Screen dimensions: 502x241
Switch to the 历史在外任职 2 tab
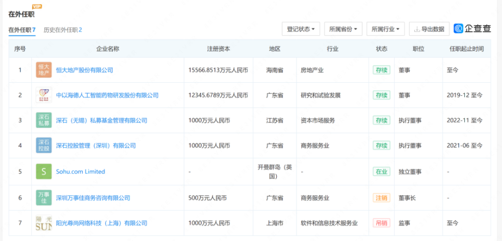[x=63, y=30]
